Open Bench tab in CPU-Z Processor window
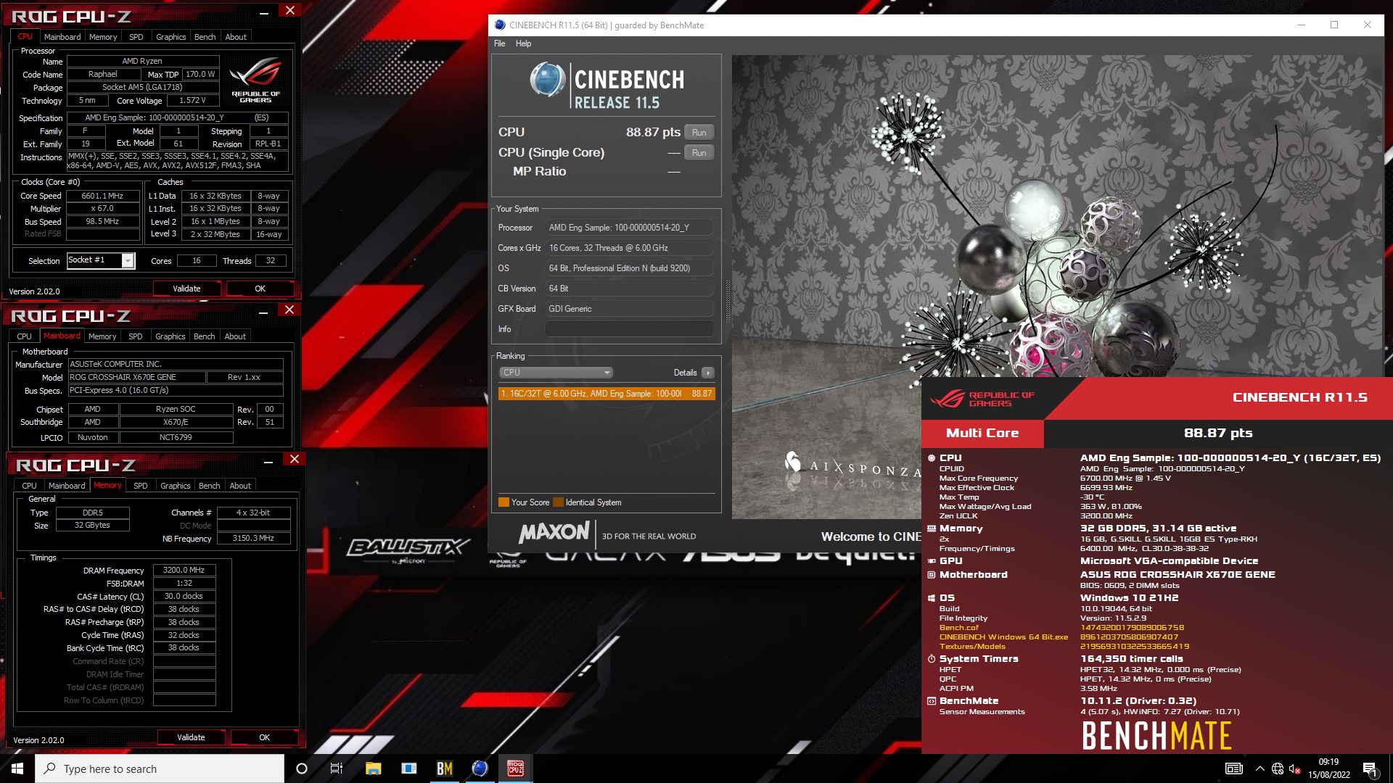Image resolution: width=1393 pixels, height=783 pixels. tap(205, 37)
